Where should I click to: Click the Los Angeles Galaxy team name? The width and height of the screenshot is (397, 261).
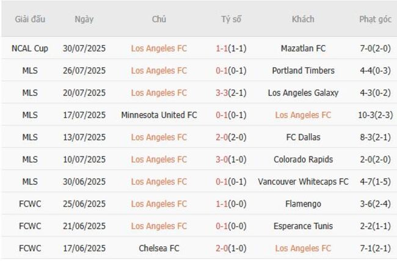tap(303, 93)
